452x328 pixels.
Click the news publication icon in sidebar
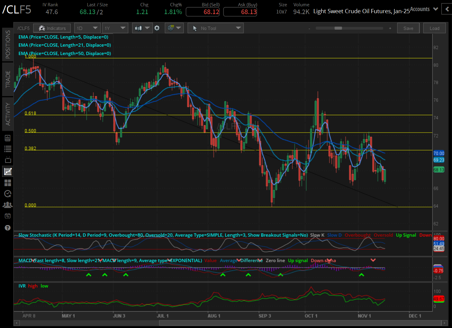pos(8,138)
